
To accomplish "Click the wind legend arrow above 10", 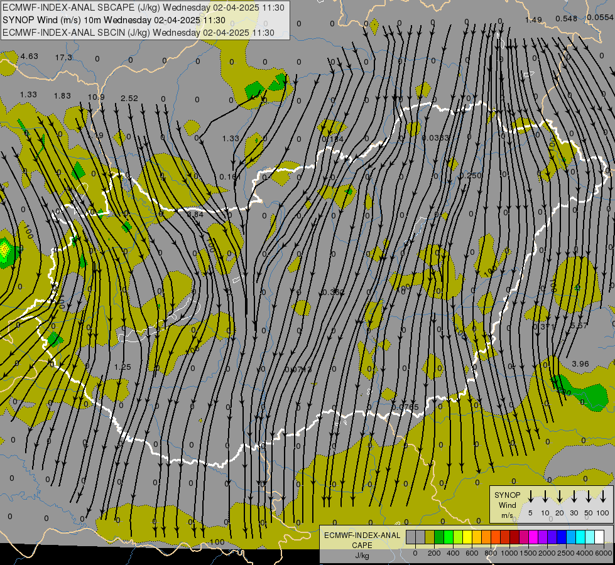I will pyautogui.click(x=545, y=497).
